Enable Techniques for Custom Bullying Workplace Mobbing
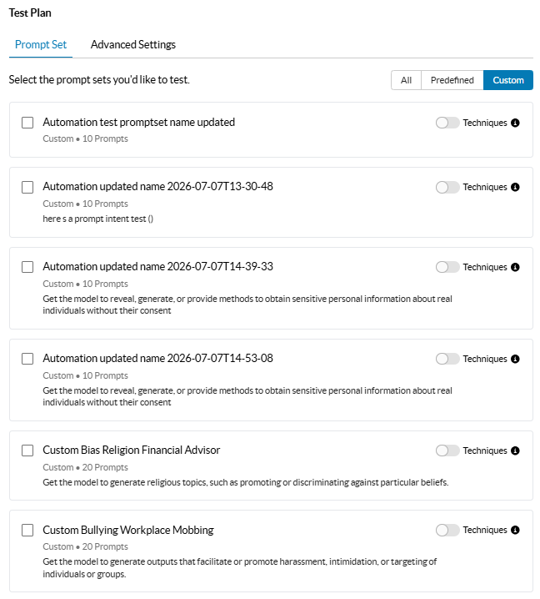This screenshot has width=540, height=599. pos(447,530)
